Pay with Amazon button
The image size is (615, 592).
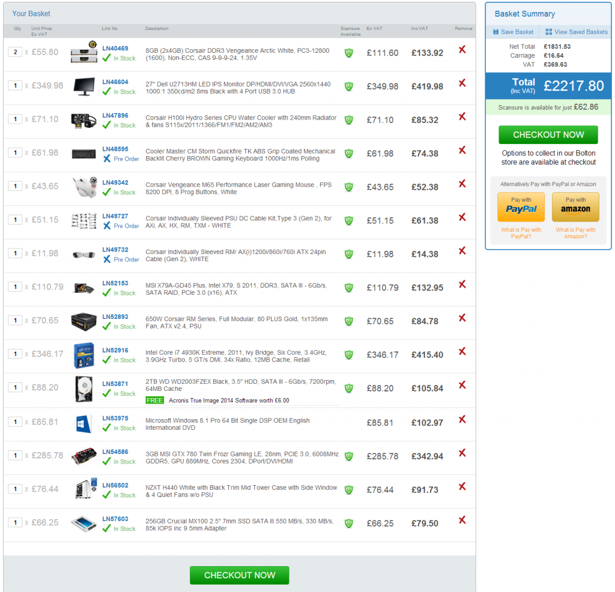tap(575, 207)
